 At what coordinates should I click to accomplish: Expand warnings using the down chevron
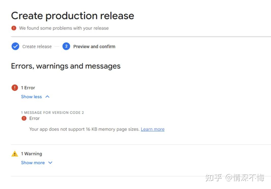tap(50, 163)
